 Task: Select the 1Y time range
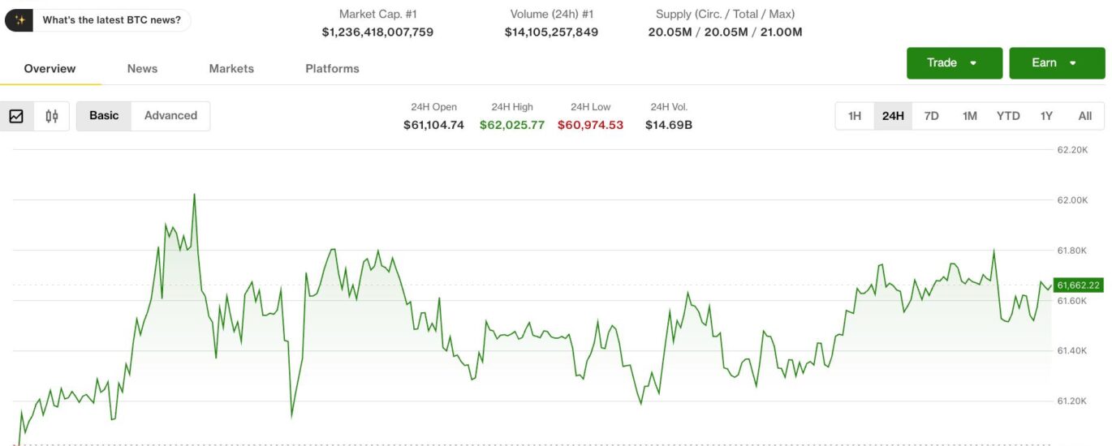pos(1046,116)
